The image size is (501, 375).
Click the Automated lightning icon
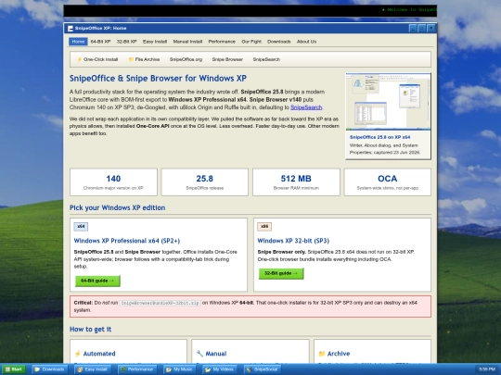click(78, 354)
